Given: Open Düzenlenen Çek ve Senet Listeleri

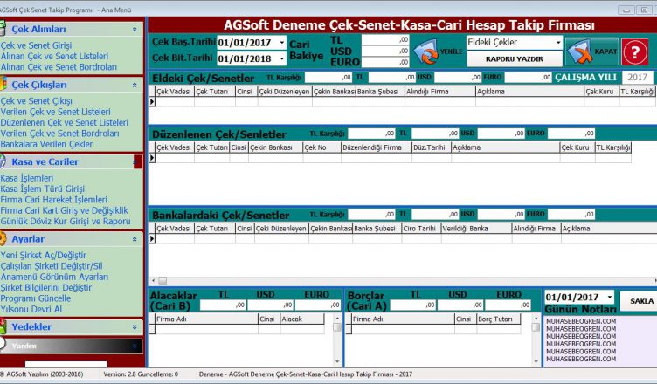Looking at the screenshot, I should click(65, 123).
